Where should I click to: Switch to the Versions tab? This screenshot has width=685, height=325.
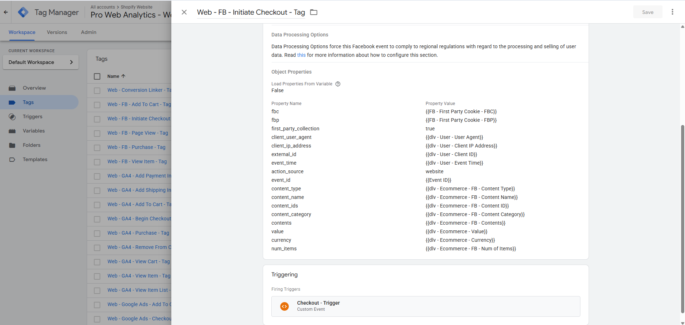57,32
